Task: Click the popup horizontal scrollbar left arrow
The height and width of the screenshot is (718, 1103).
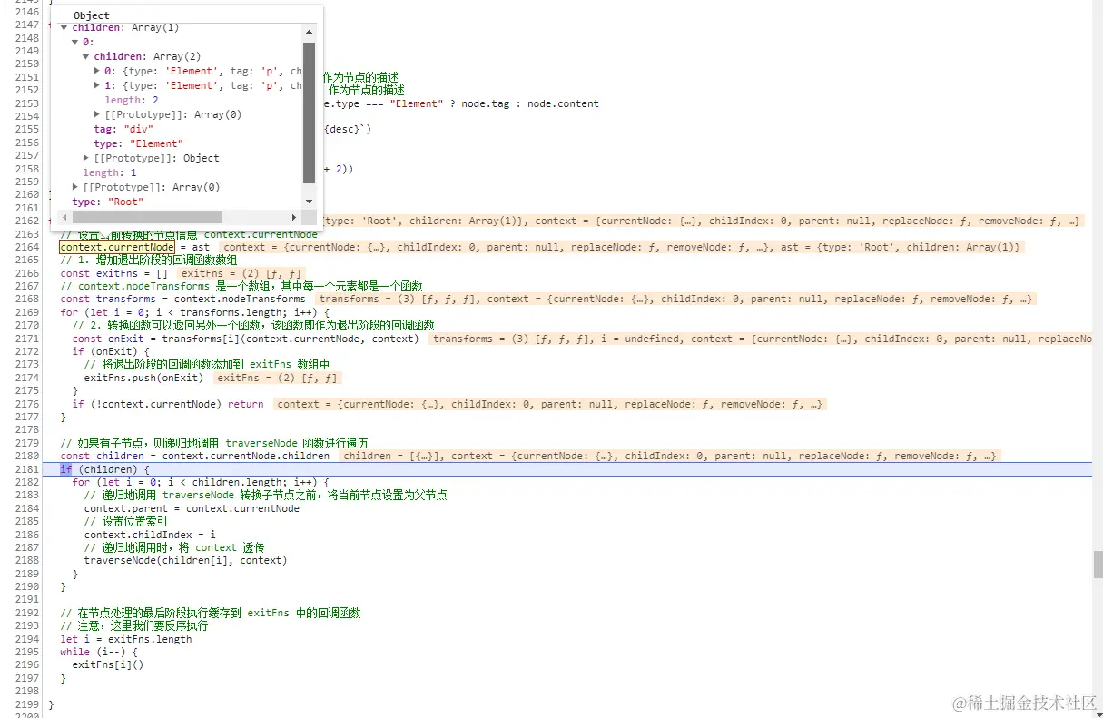Action: [x=64, y=218]
